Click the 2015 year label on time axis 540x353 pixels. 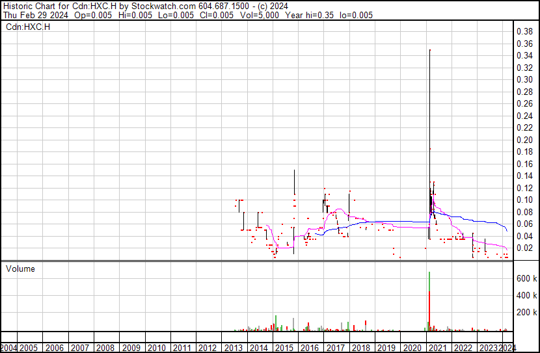tap(284, 348)
